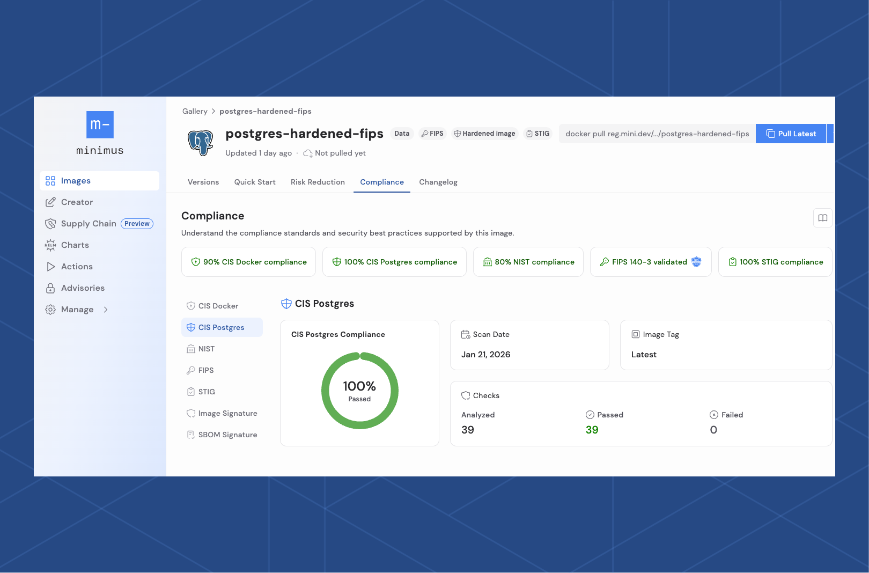Click the Scan Date calendar icon
Viewport: 869px width, 573px height.
[x=466, y=334]
